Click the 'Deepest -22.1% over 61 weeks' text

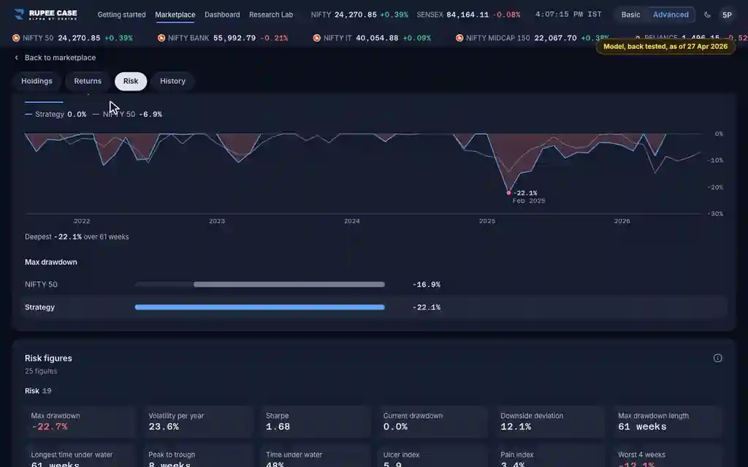coord(77,237)
